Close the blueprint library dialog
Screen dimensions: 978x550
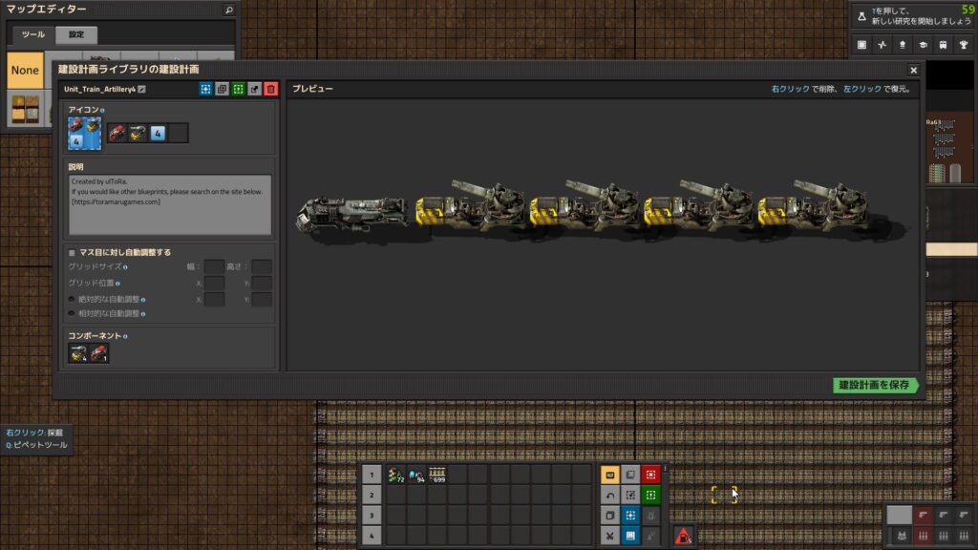914,71
